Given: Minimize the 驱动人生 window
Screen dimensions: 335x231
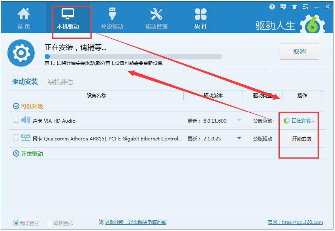Looking at the screenshot, I should pyautogui.click(x=316, y=8).
